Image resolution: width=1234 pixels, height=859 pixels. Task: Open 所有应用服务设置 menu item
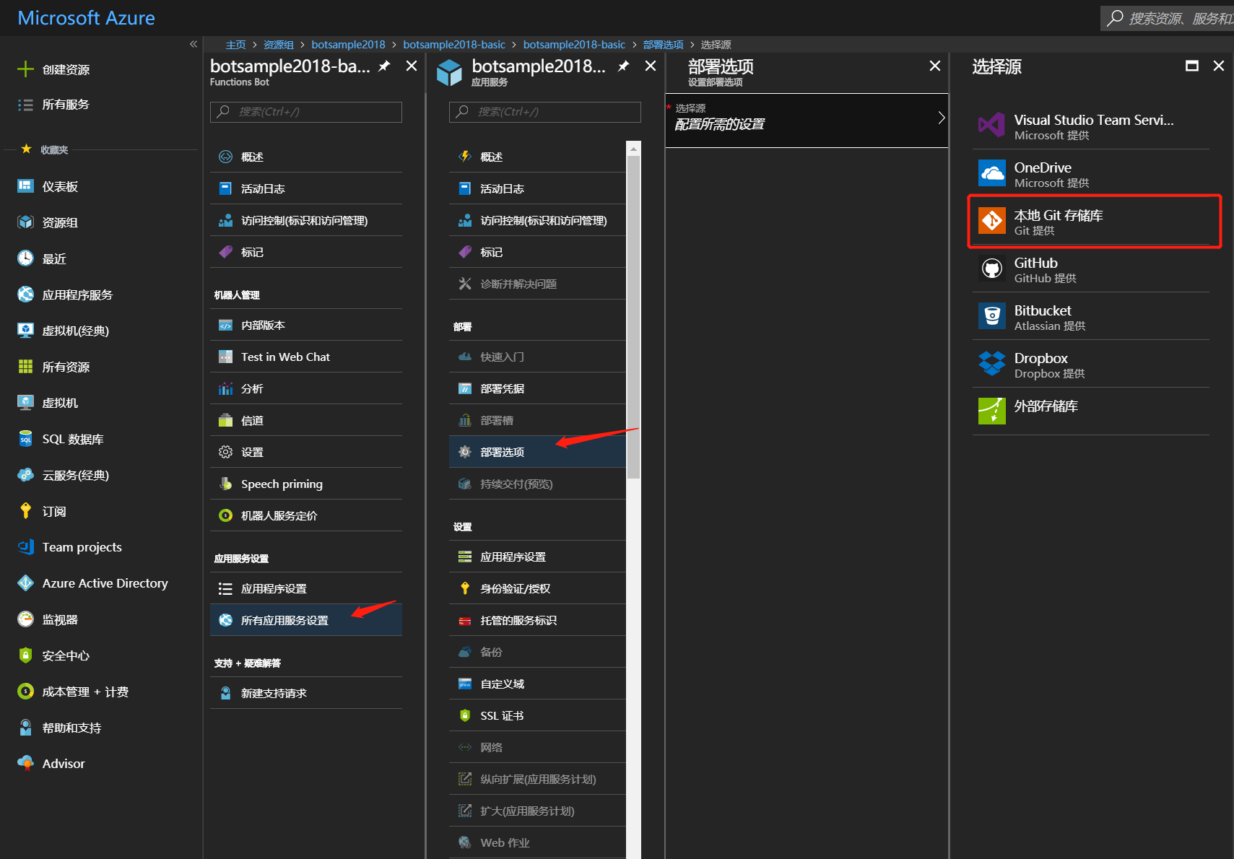point(284,620)
